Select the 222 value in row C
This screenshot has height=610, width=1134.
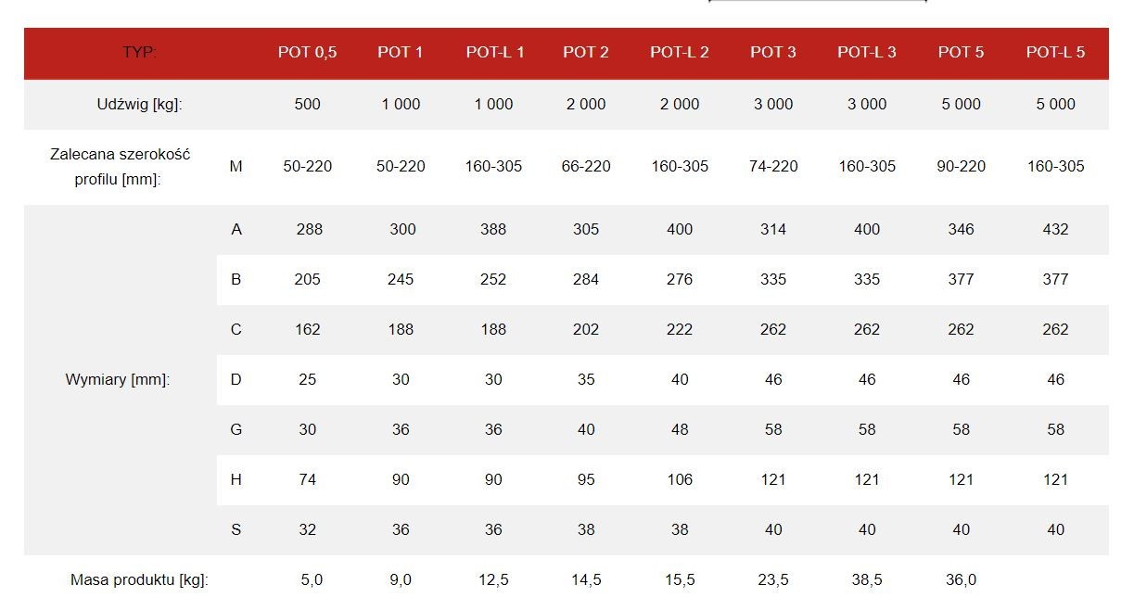680,330
